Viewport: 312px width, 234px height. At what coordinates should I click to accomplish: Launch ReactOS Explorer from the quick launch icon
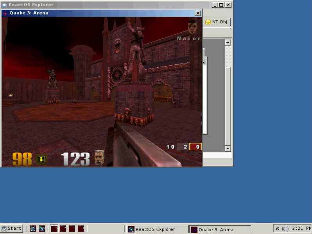(x=32, y=229)
